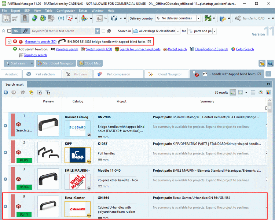Open the Delivery country dropdown
The height and width of the screenshot is (220, 275).
pos(198,18)
